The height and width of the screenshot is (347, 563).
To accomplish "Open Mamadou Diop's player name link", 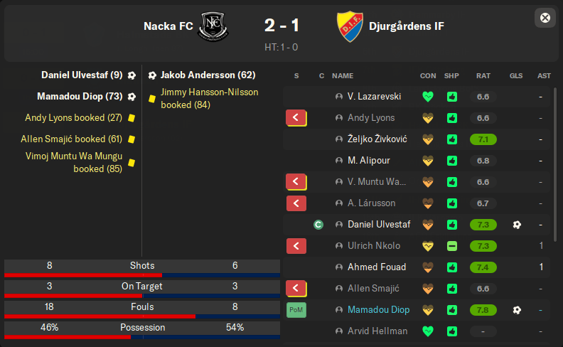I will 378,310.
